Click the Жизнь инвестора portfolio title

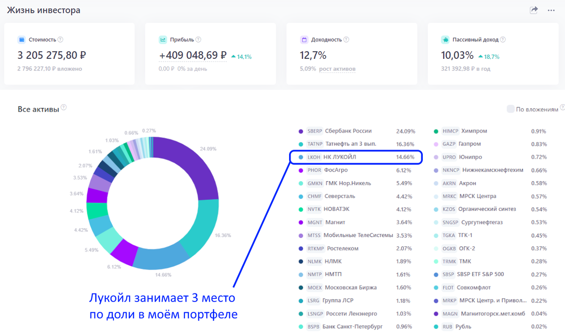pos(43,10)
